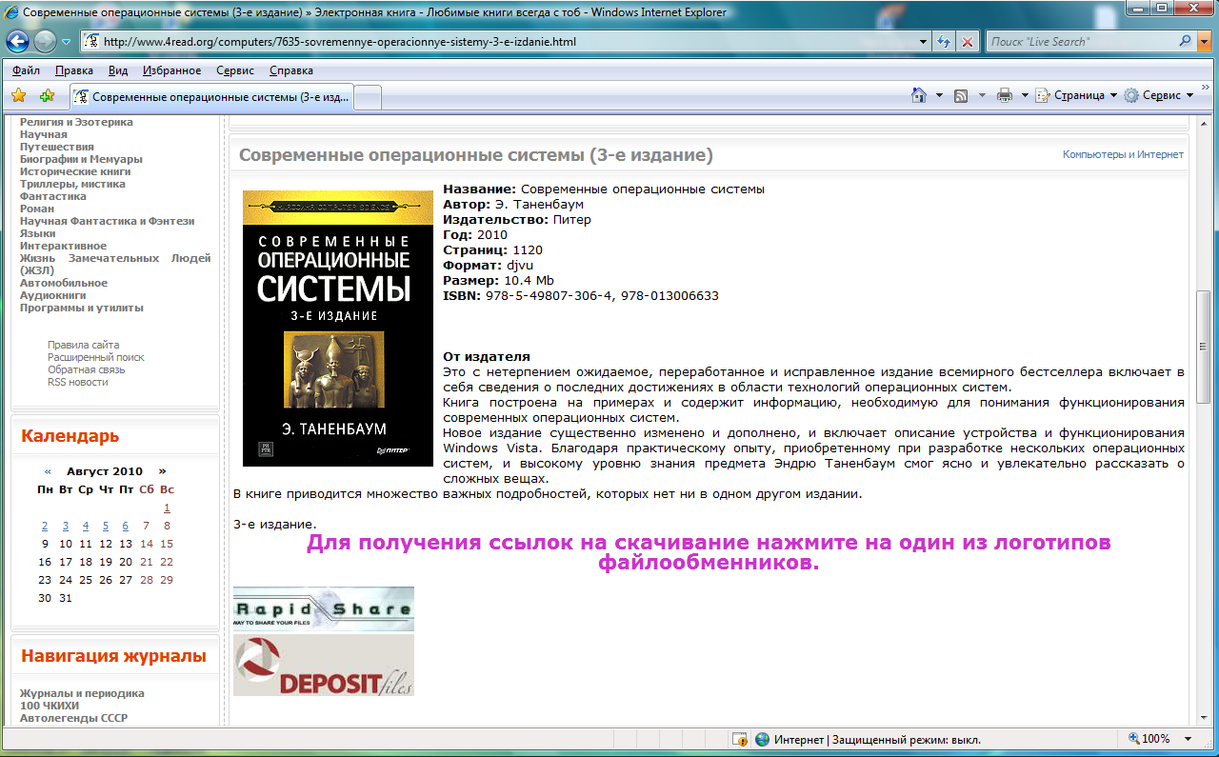Go to previous month in calendar
The image size is (1219, 757).
coord(48,471)
